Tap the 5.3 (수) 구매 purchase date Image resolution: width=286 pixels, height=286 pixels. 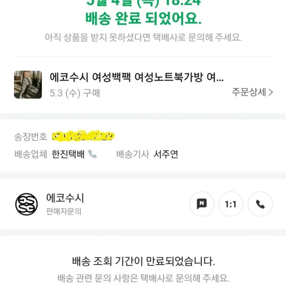tap(75, 93)
